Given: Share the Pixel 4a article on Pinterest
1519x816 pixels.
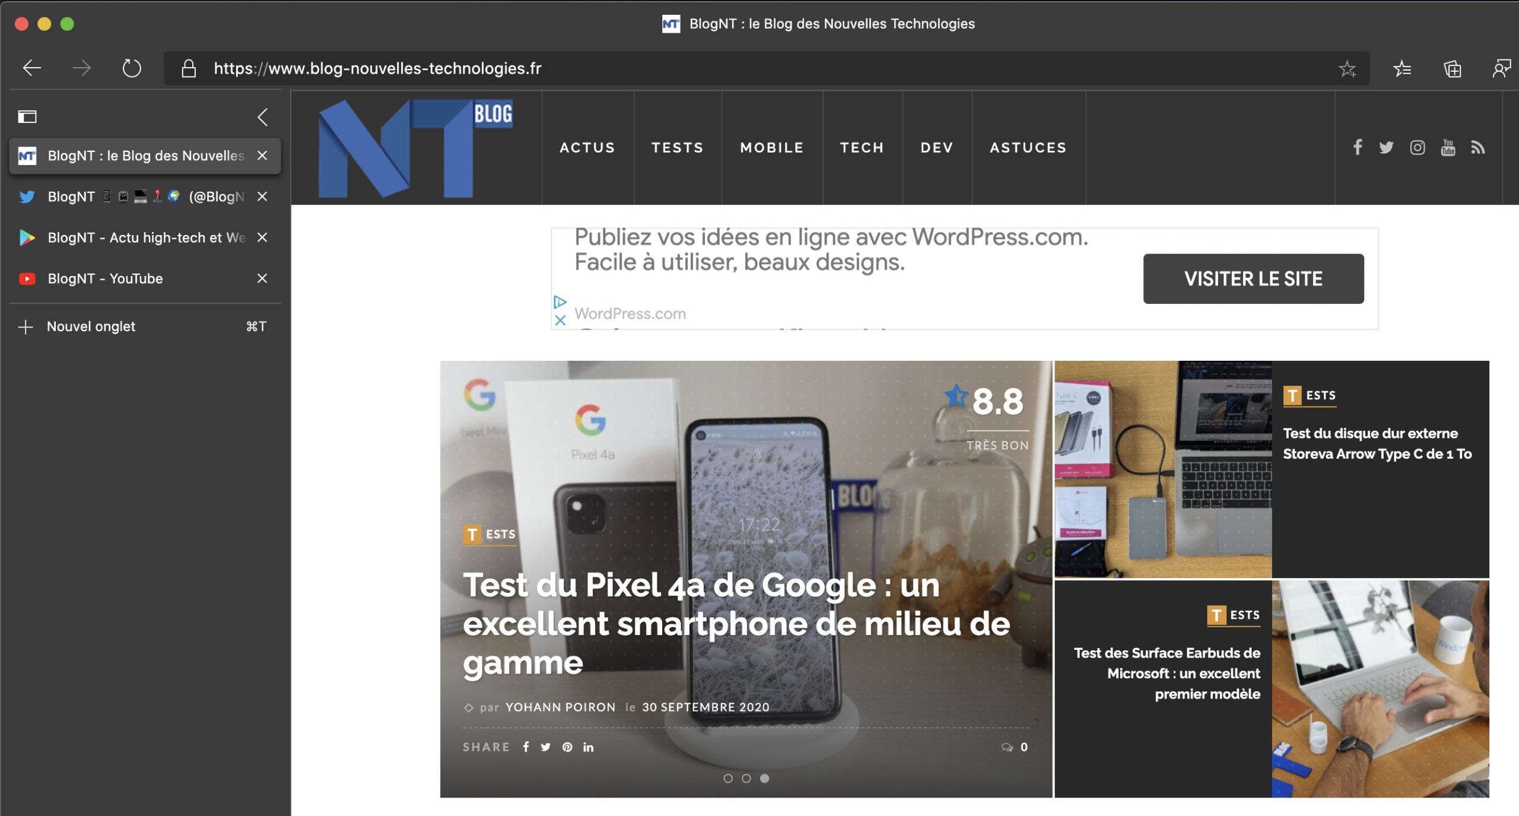Looking at the screenshot, I should (x=567, y=747).
